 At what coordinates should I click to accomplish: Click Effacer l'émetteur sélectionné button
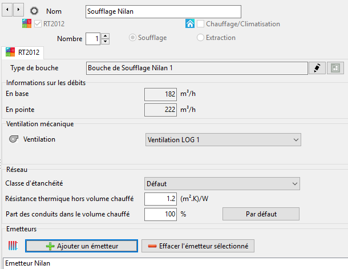[x=198, y=246]
